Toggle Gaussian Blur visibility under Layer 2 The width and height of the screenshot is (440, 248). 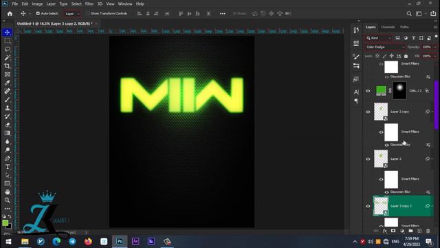[386, 192]
